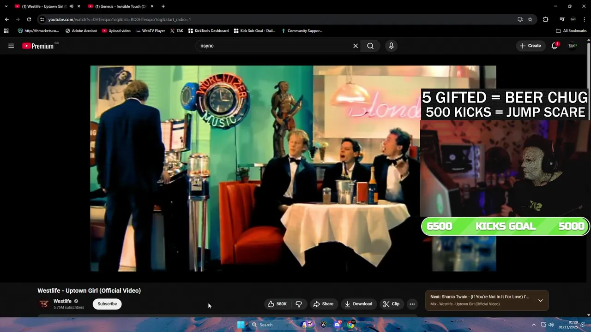Open network settings tray icon
Viewport: 591px width, 332px height.
click(543, 325)
